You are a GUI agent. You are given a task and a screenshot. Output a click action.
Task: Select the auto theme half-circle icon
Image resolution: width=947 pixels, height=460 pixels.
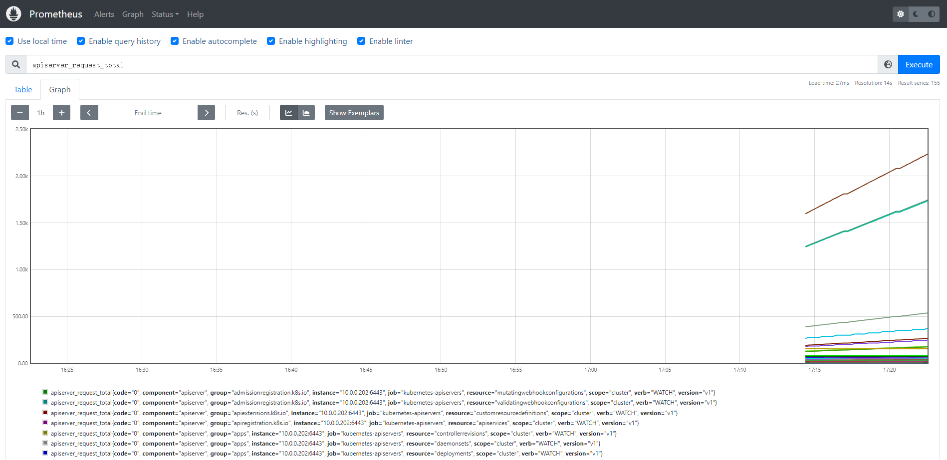[x=932, y=14]
